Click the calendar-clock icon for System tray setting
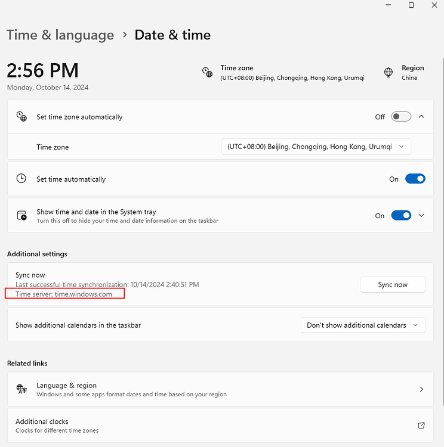 pos(21,216)
